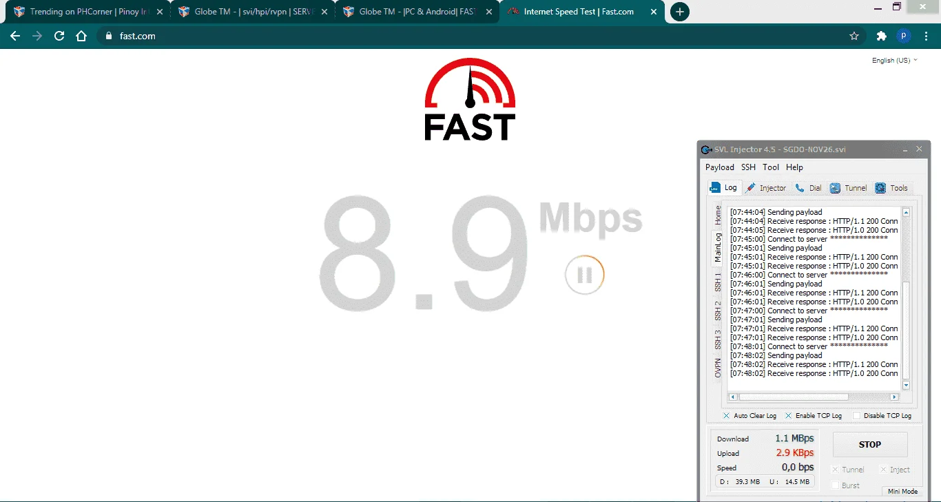Open SVL Injector SSH menu
Viewport: 941px width, 502px height.
pyautogui.click(x=748, y=167)
